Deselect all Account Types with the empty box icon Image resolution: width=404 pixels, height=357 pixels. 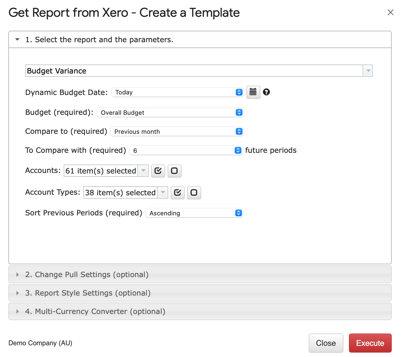194,193
